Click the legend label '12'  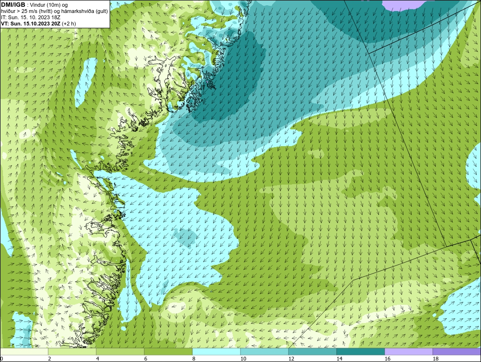point(291,359)
